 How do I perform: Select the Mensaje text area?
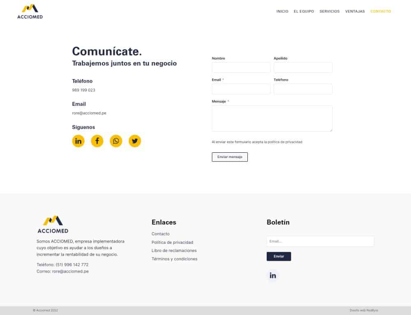pyautogui.click(x=272, y=119)
